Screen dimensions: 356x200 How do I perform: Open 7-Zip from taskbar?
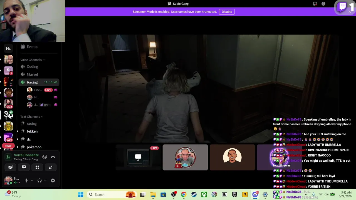click(224, 194)
